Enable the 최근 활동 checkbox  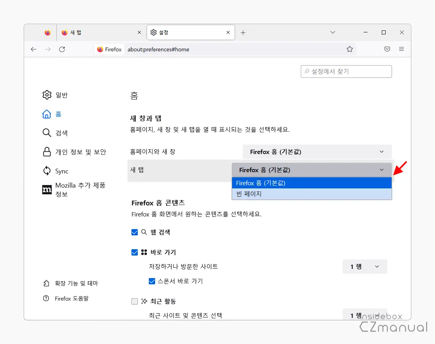(x=135, y=301)
